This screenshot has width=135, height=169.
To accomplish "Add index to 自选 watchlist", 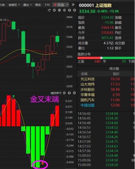I will [59, 5].
